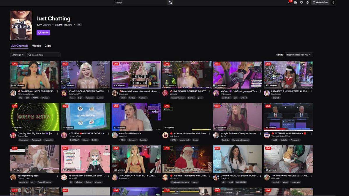349x196 pixels.
Task: Open the Whispers inbox icon
Action: [x=295, y=3]
